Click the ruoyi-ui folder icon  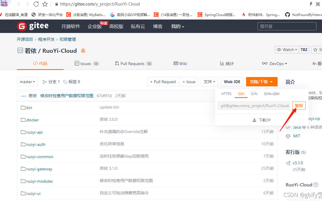(23, 193)
